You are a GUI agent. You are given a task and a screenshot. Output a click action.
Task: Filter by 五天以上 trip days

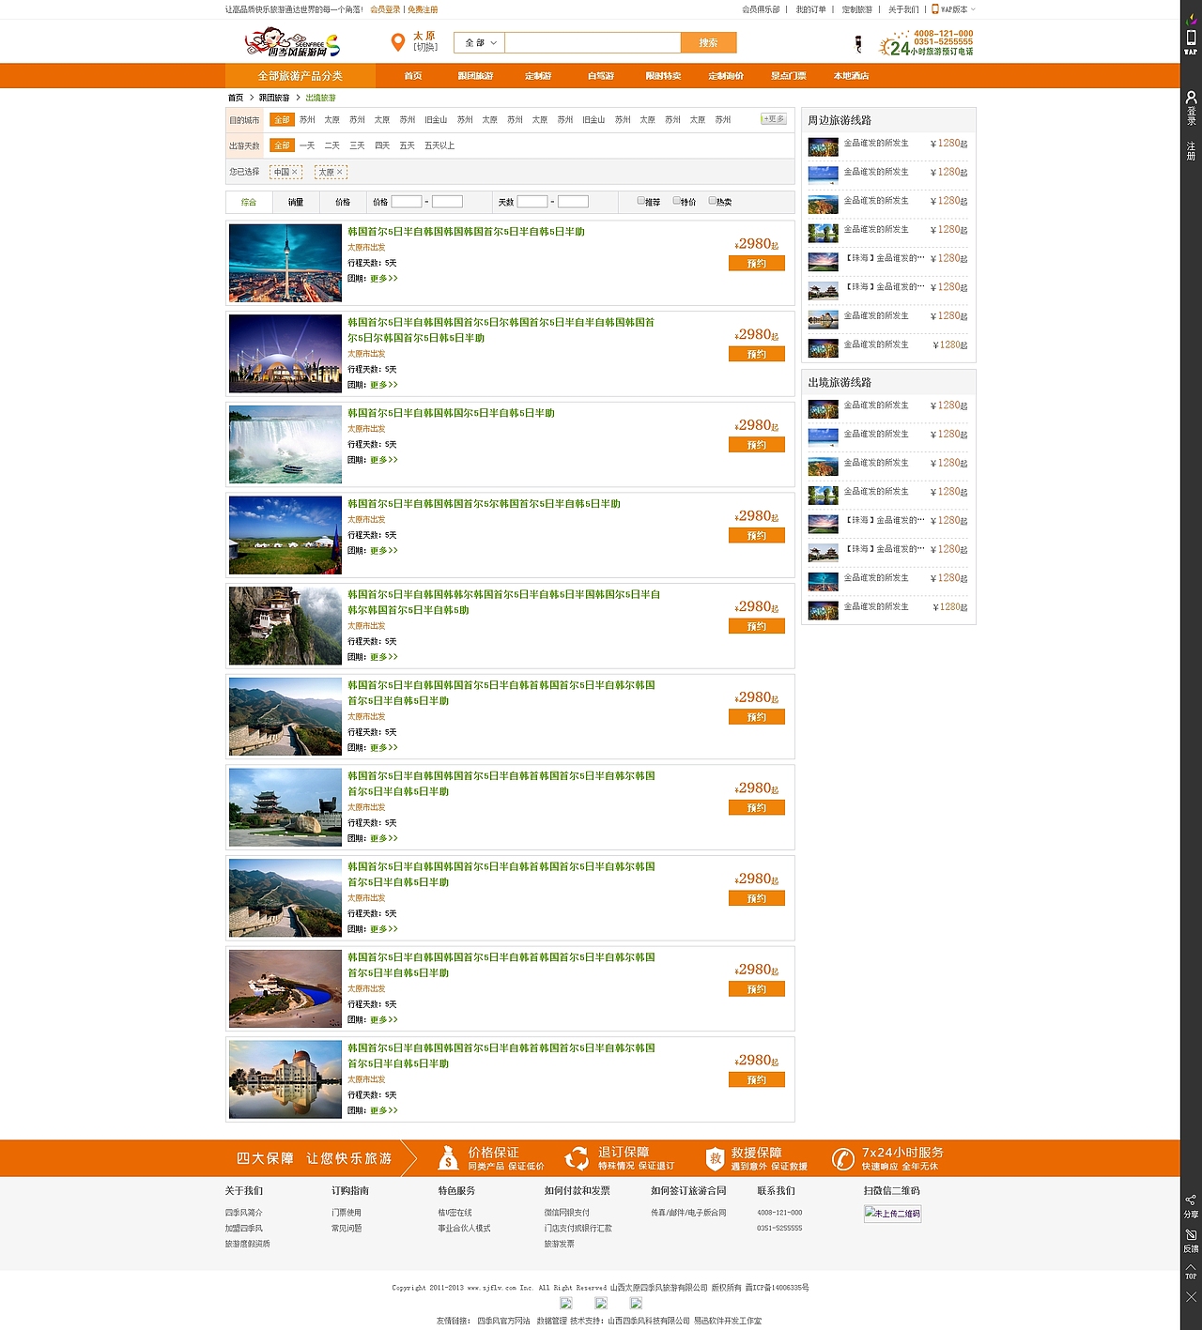[x=439, y=145]
